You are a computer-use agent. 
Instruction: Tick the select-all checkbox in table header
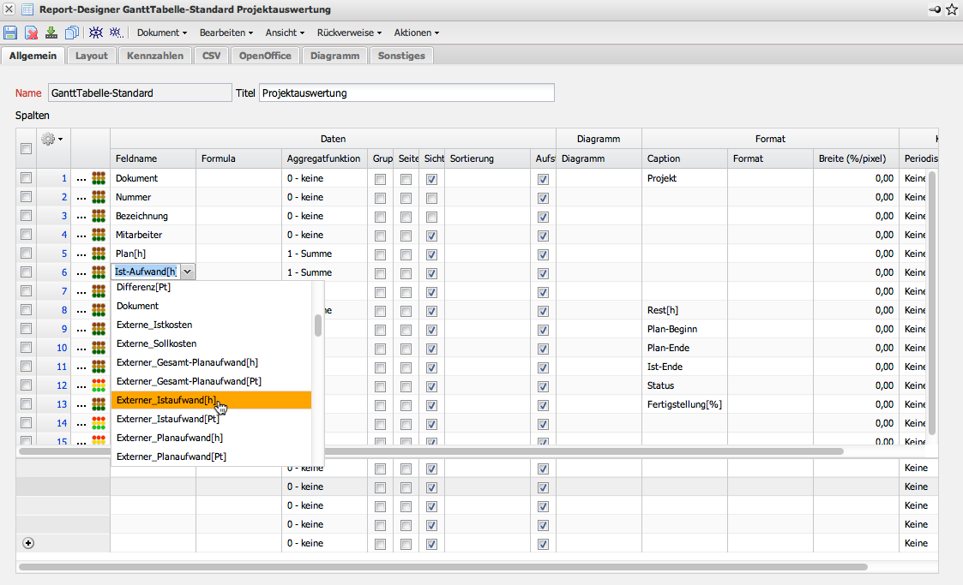[x=26, y=148]
